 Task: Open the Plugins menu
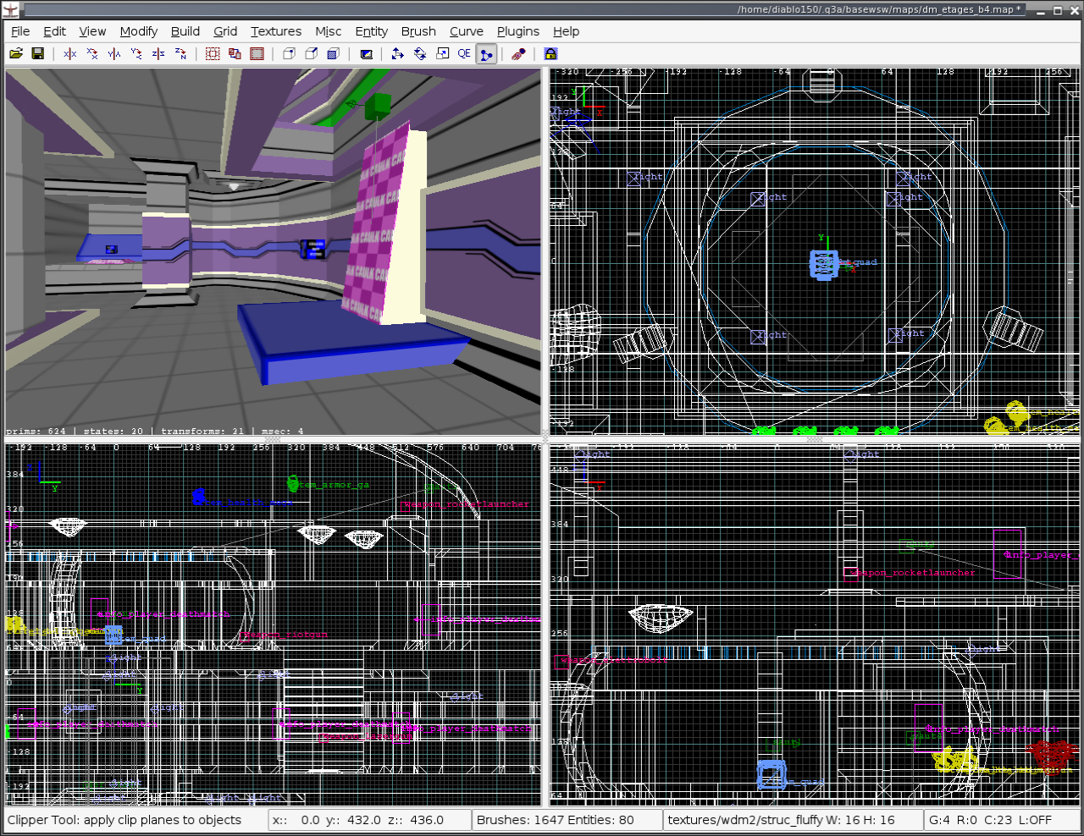point(518,31)
